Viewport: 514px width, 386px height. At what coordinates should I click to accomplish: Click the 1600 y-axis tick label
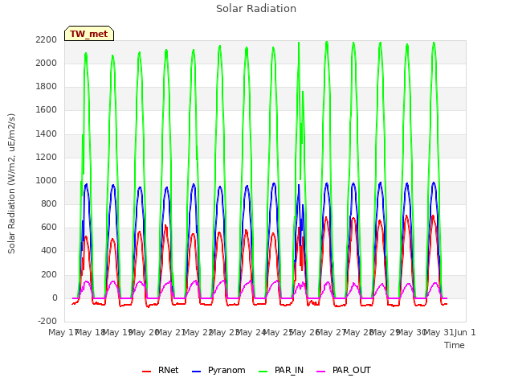click(47, 110)
